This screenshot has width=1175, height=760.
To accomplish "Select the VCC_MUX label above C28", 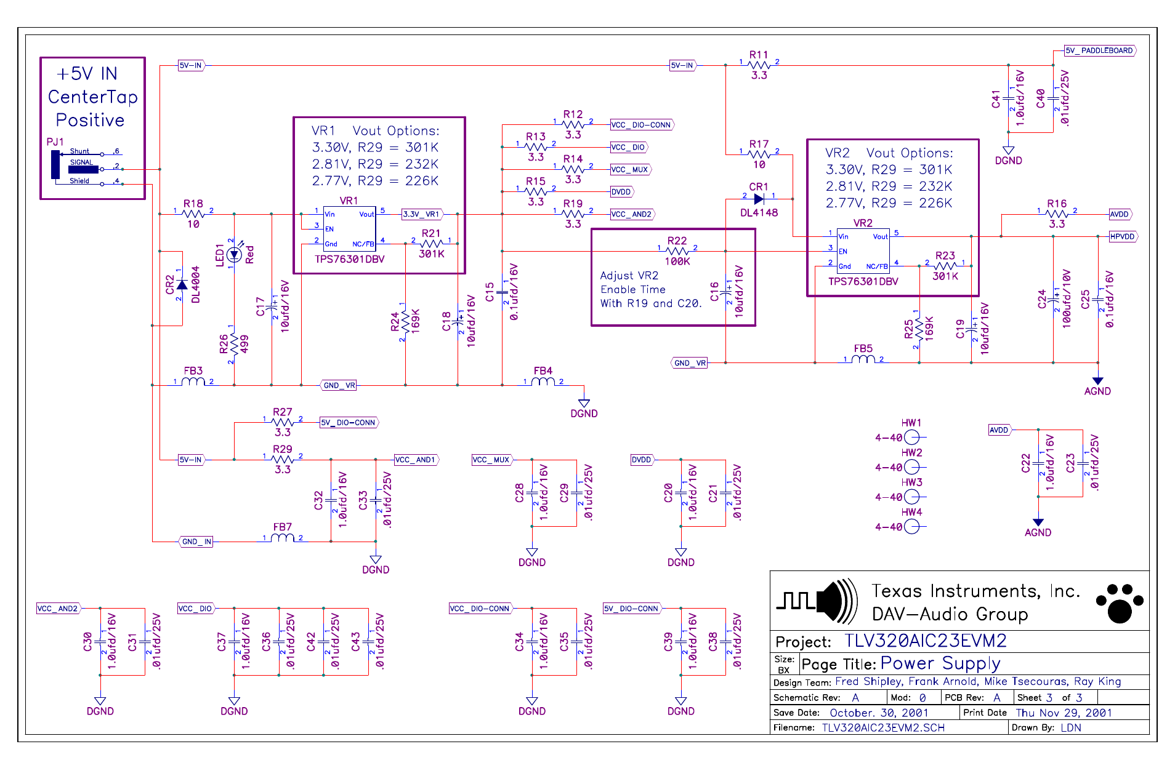I will [x=493, y=460].
